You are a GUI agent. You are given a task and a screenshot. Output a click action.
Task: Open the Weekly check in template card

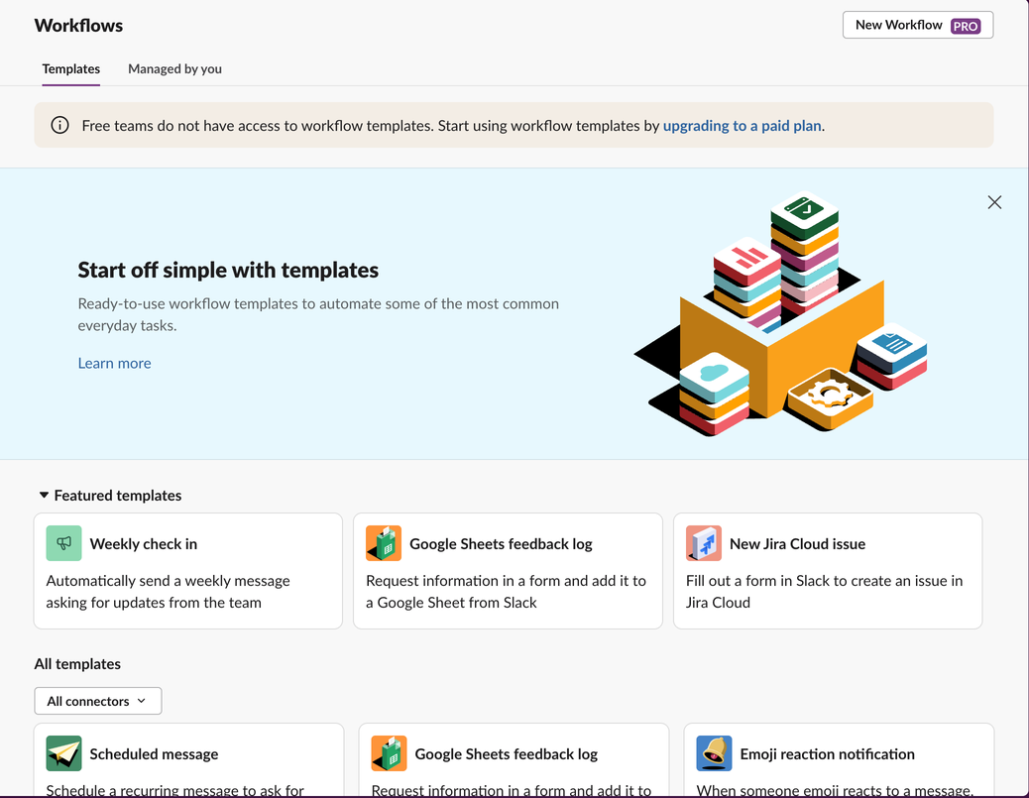click(188, 571)
